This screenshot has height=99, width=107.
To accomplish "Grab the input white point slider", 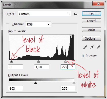I will pos(66,61).
